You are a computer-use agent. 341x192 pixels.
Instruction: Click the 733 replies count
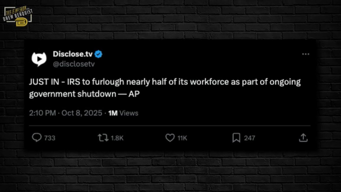click(x=50, y=138)
